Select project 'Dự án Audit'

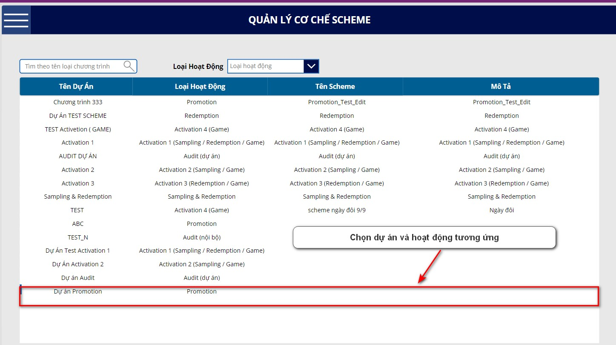pos(78,278)
